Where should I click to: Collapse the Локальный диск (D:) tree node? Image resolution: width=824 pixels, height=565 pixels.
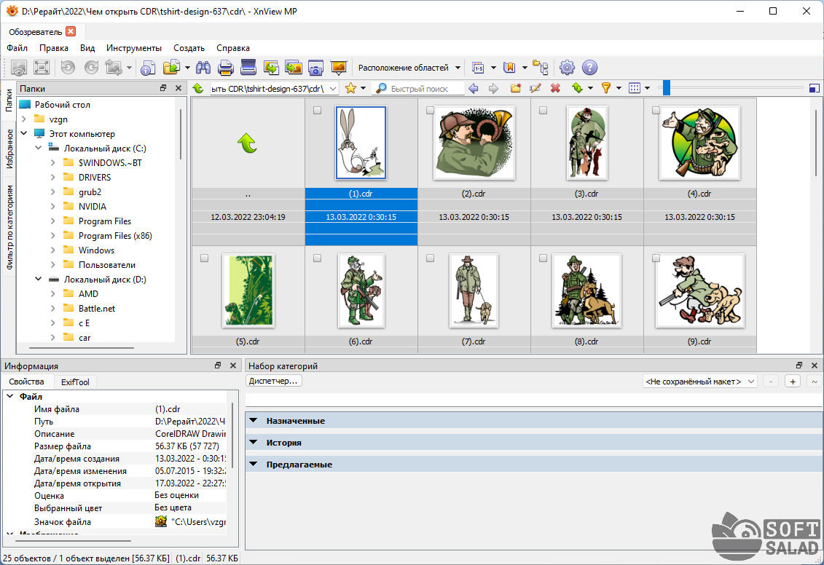pyautogui.click(x=39, y=279)
